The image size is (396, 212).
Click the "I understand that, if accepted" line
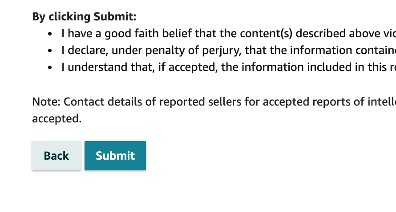222,67
